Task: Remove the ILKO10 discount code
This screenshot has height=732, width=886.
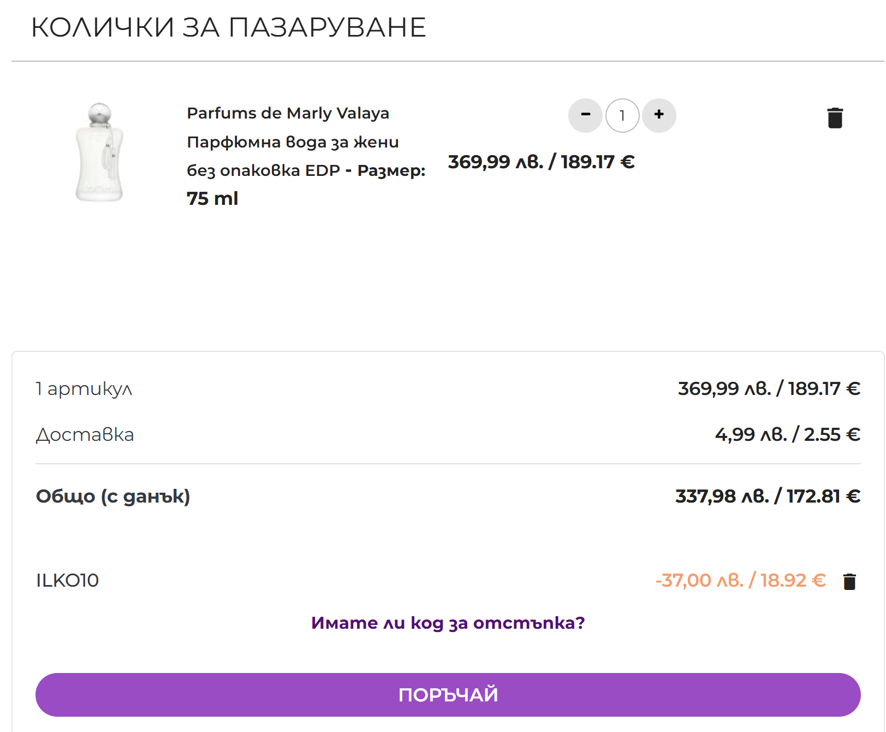Action: [849, 582]
